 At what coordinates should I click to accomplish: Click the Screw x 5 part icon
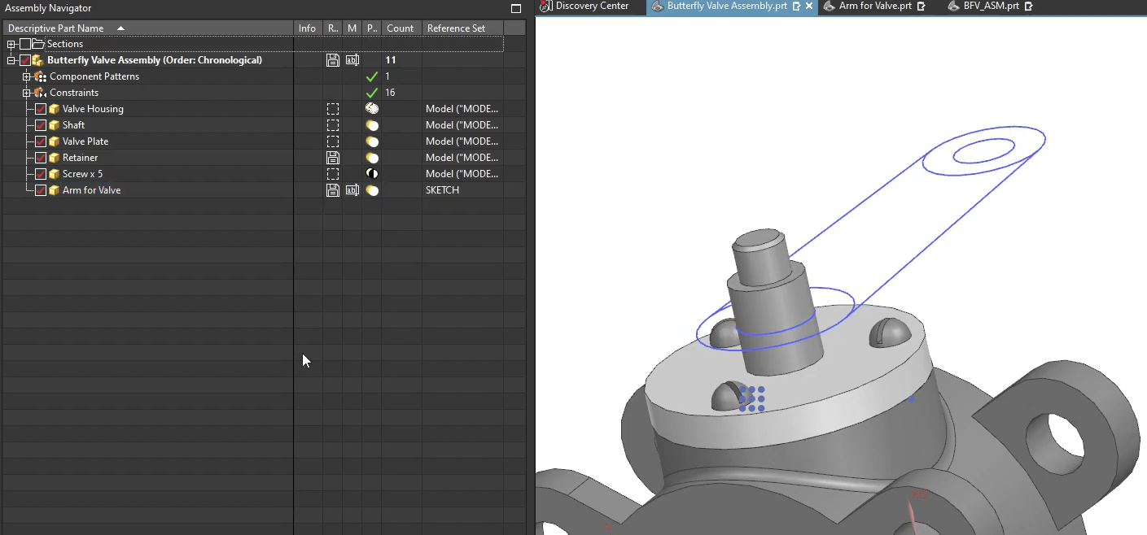coord(54,174)
